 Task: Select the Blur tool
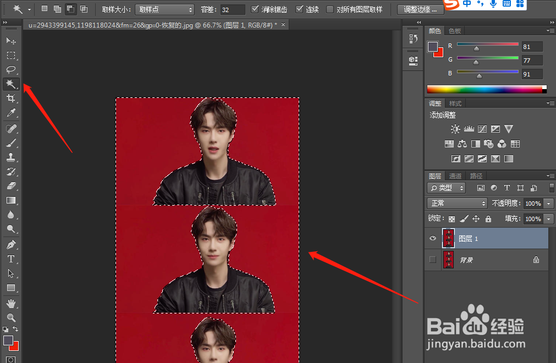pyautogui.click(x=11, y=215)
